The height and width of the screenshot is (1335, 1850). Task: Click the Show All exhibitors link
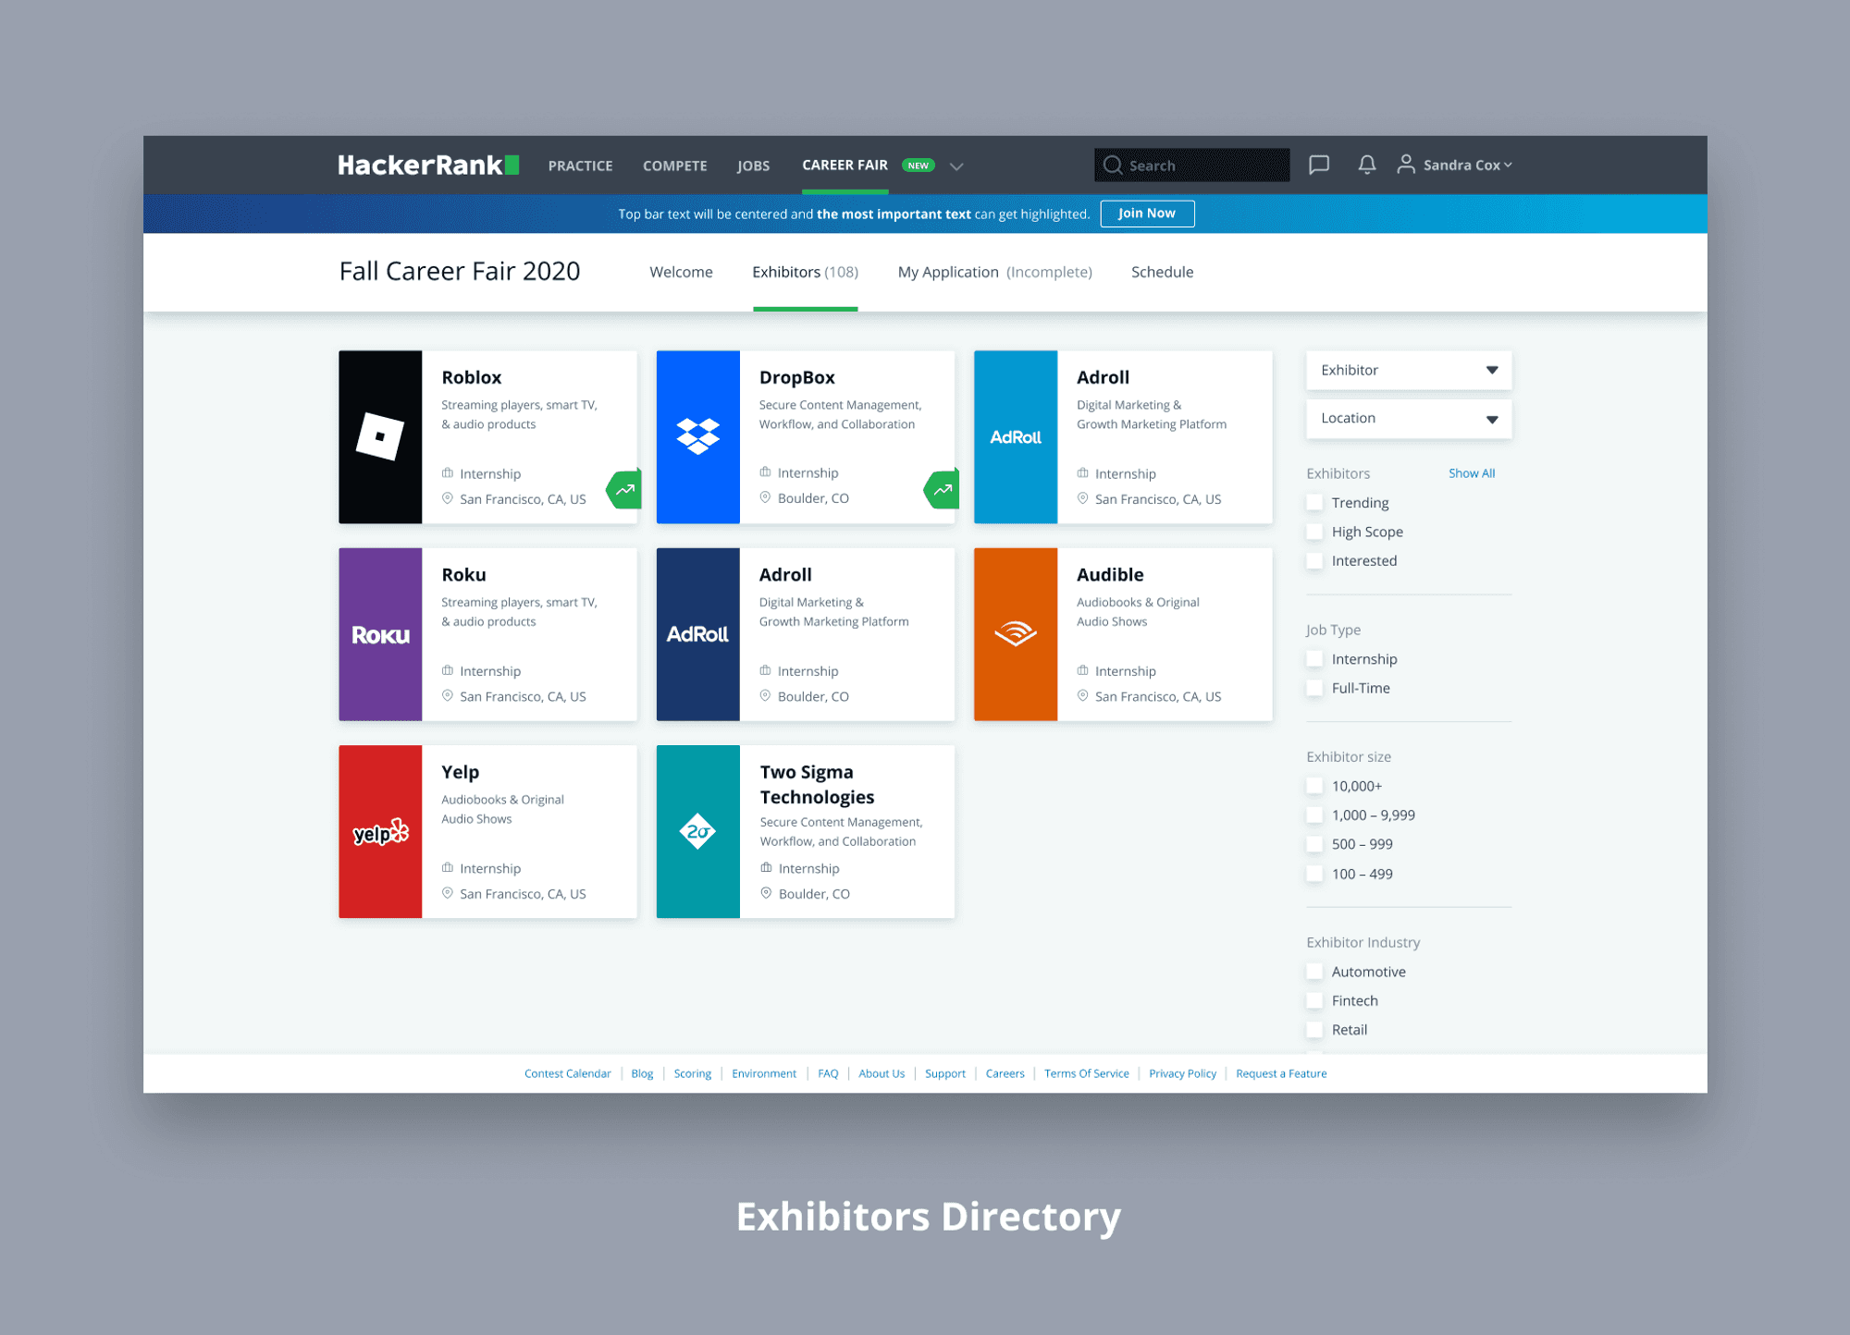[1471, 473]
